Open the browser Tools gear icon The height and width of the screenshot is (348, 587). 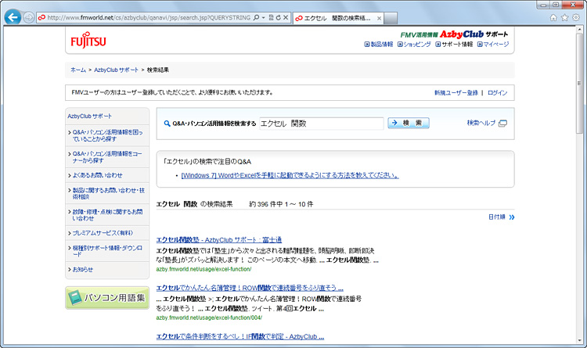point(576,17)
